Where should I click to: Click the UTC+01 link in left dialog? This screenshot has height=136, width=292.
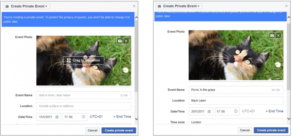pyautogui.click(x=96, y=117)
